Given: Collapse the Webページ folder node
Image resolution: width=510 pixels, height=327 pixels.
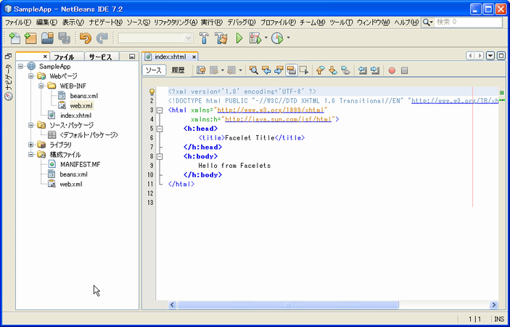Looking at the screenshot, I should tap(31, 76).
